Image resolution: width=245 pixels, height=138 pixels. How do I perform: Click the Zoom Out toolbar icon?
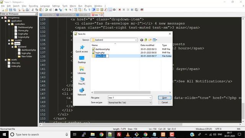point(70,10)
